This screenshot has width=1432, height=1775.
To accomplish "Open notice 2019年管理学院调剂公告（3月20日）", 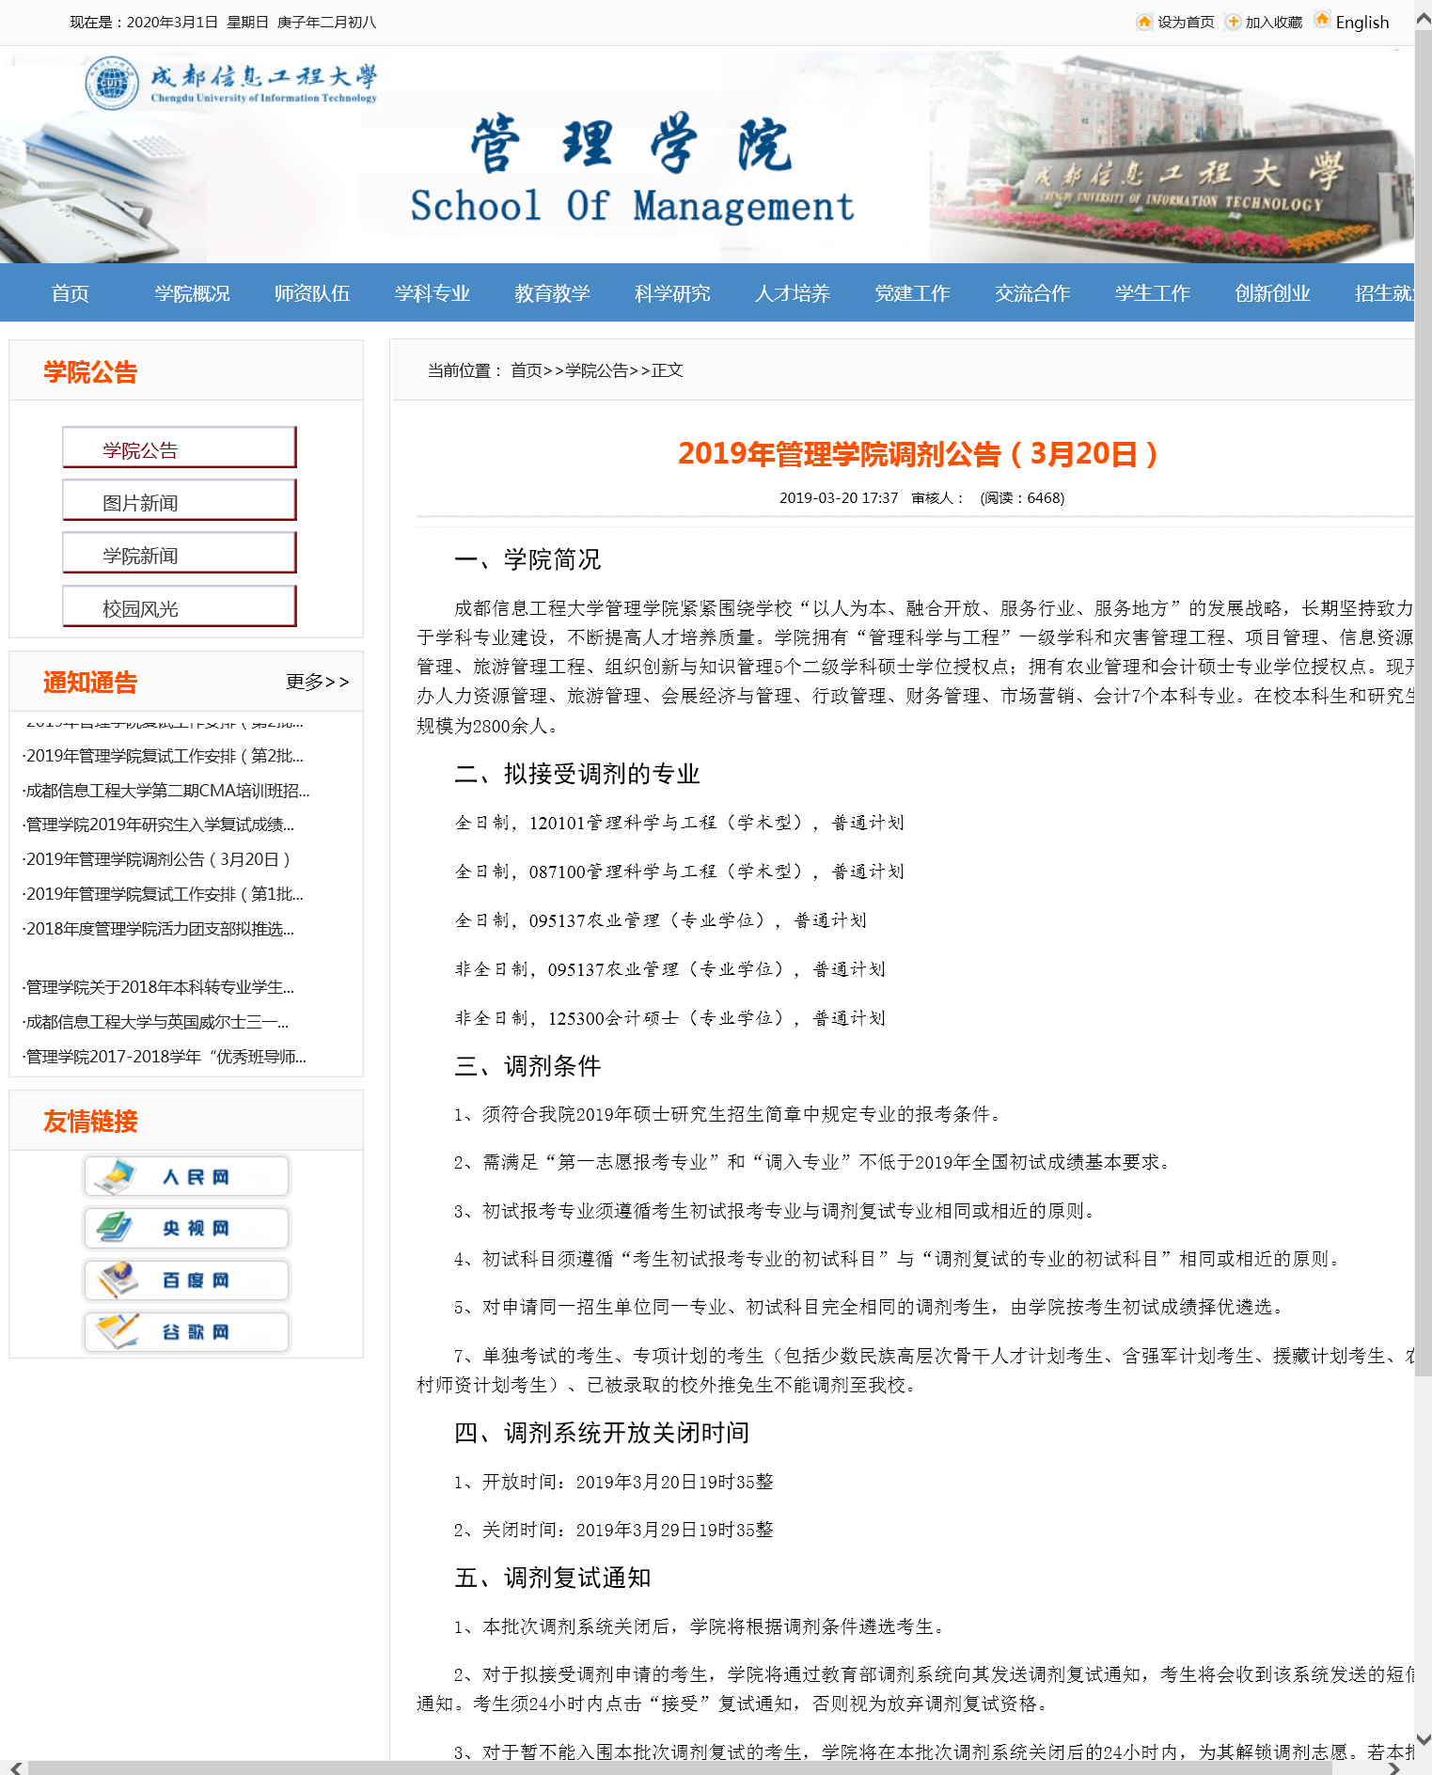I will [x=156, y=859].
